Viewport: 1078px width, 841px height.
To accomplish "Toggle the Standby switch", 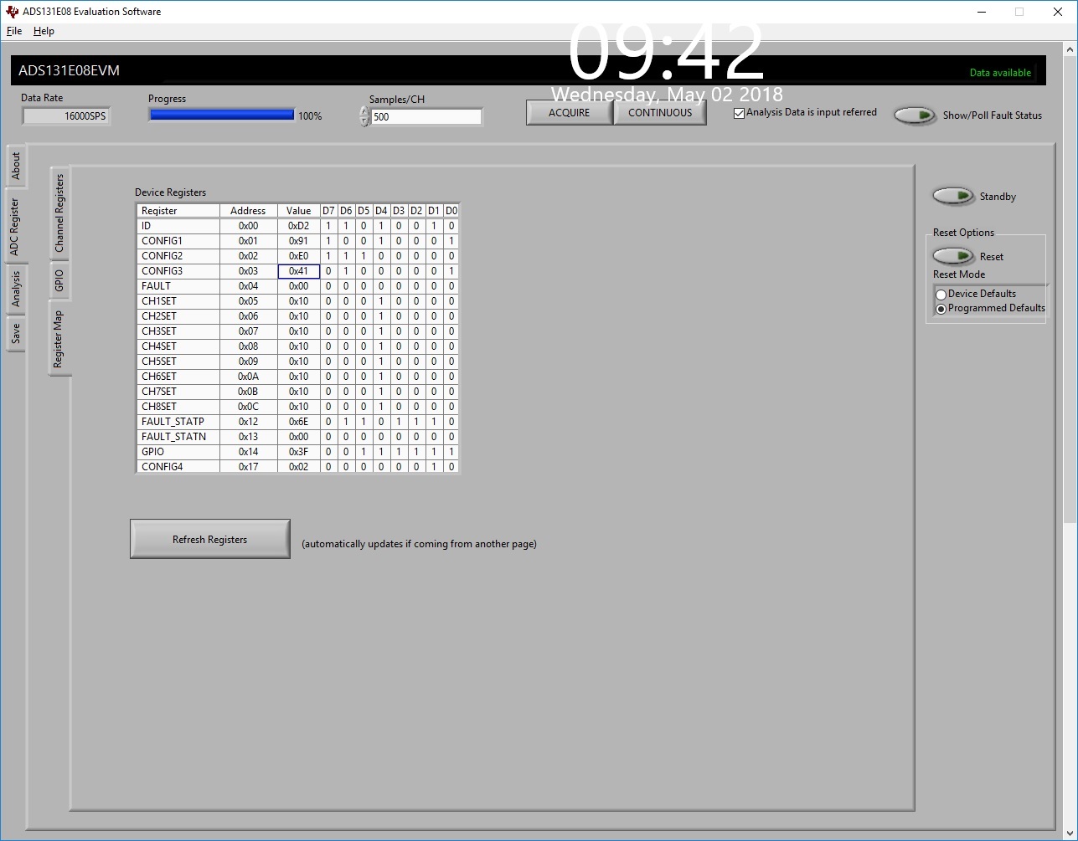I will click(953, 196).
